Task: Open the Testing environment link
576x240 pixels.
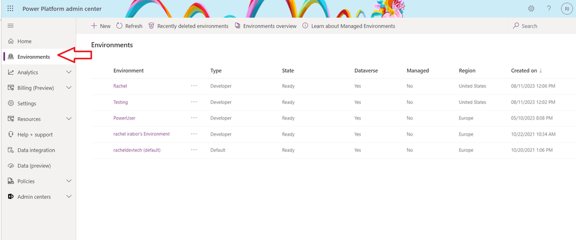Action: pyautogui.click(x=121, y=102)
